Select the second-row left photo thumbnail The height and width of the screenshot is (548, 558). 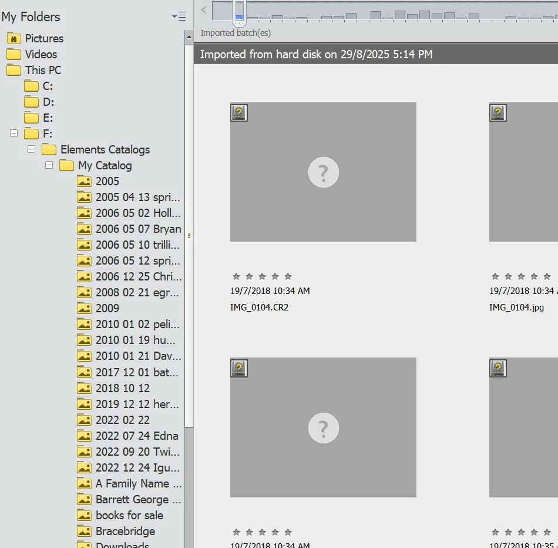(x=323, y=427)
